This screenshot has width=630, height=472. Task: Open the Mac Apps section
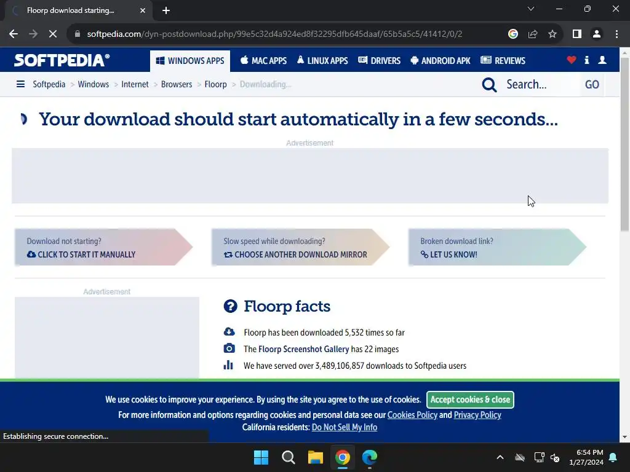pos(263,61)
